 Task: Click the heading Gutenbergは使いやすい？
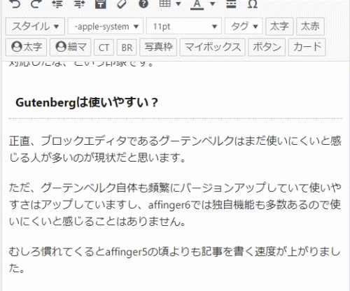tap(87, 102)
